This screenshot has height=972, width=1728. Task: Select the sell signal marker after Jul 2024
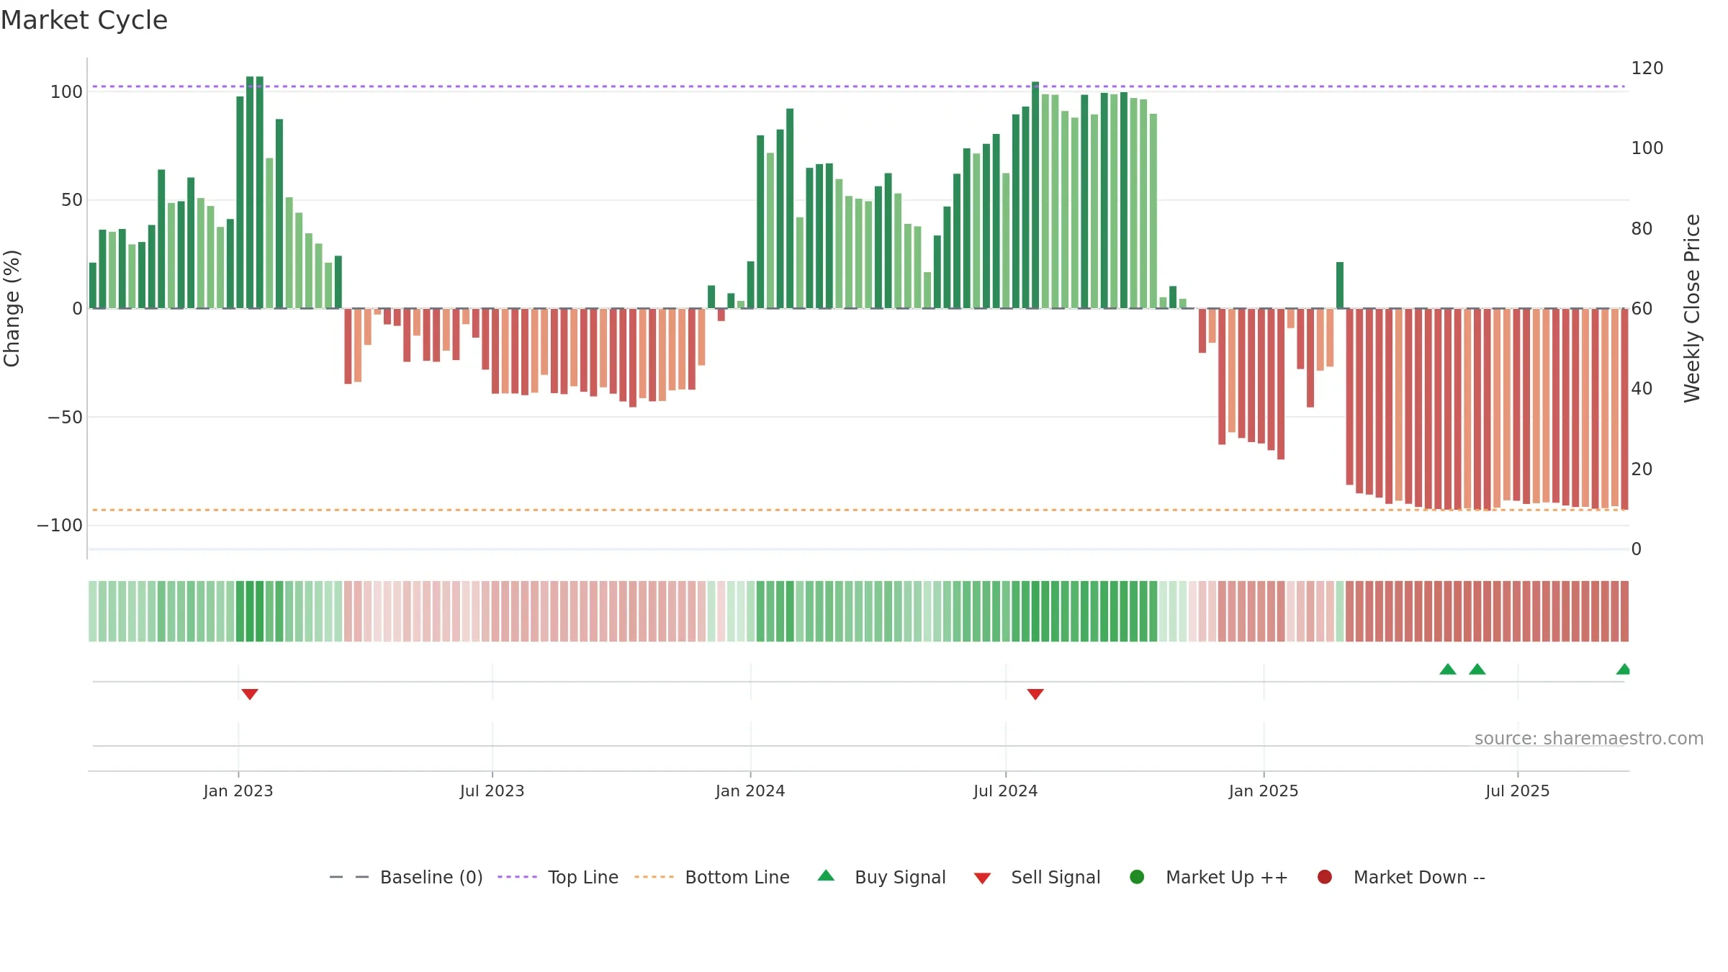[1035, 694]
